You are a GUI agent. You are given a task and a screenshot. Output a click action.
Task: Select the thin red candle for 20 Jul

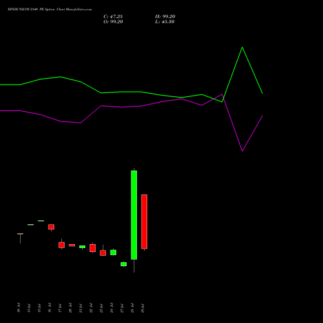[72, 245]
